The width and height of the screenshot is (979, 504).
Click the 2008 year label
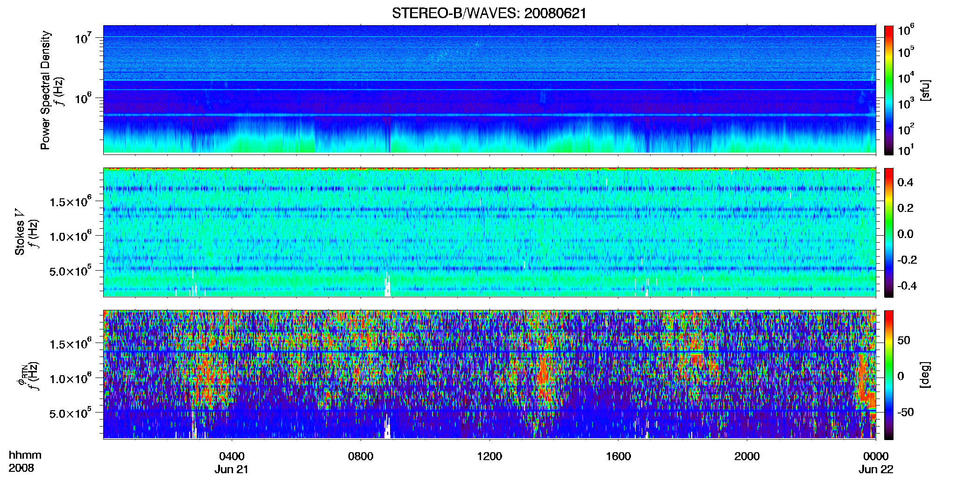tap(21, 468)
